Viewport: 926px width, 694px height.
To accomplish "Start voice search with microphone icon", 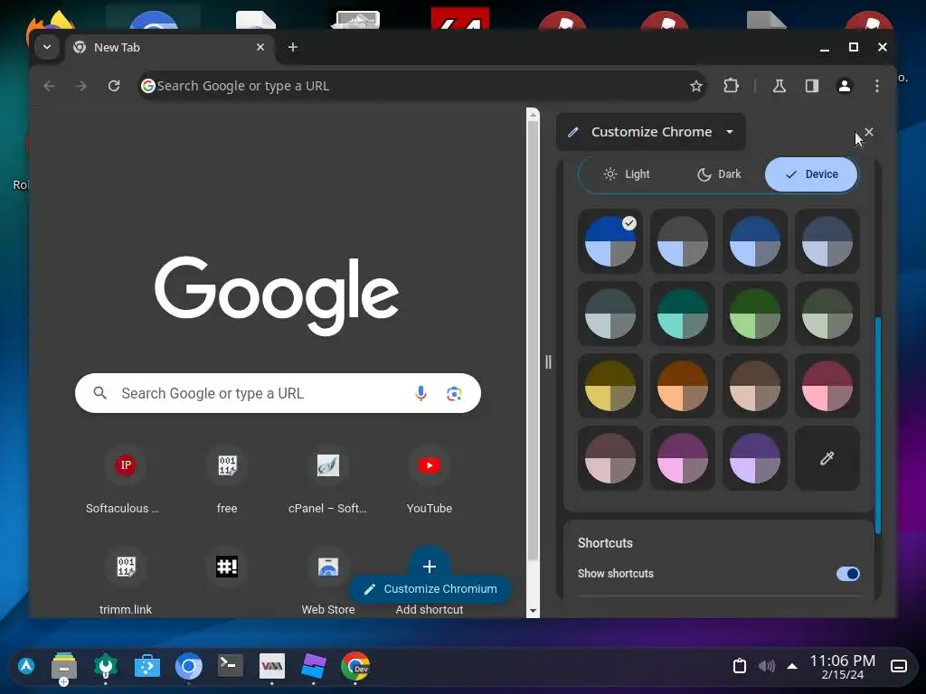I will pyautogui.click(x=420, y=394).
